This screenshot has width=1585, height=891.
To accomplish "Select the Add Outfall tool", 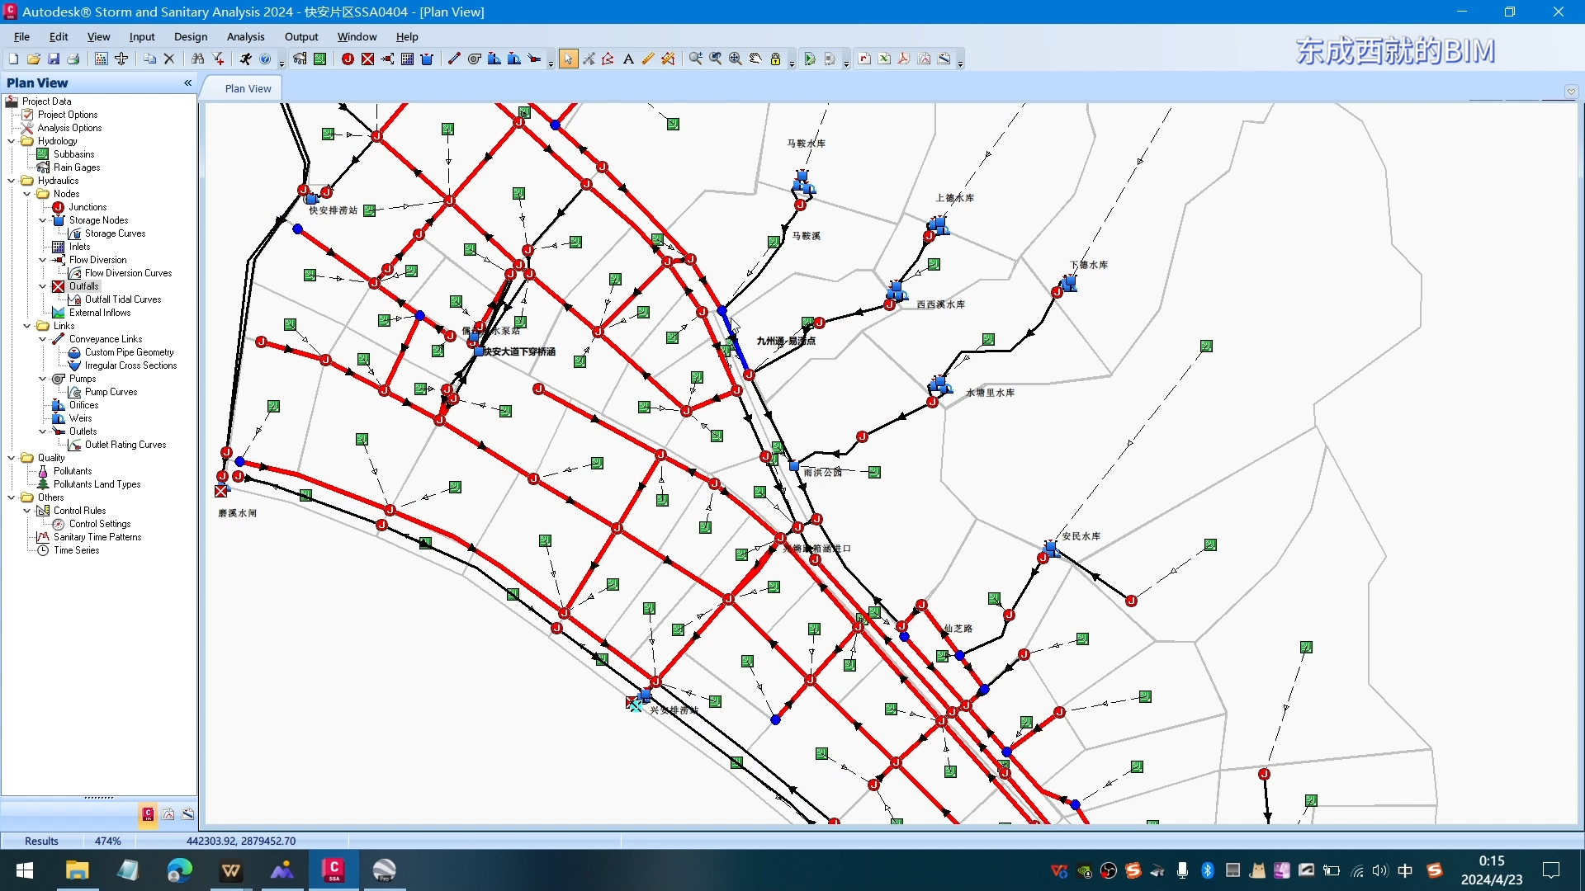I will pyautogui.click(x=367, y=59).
